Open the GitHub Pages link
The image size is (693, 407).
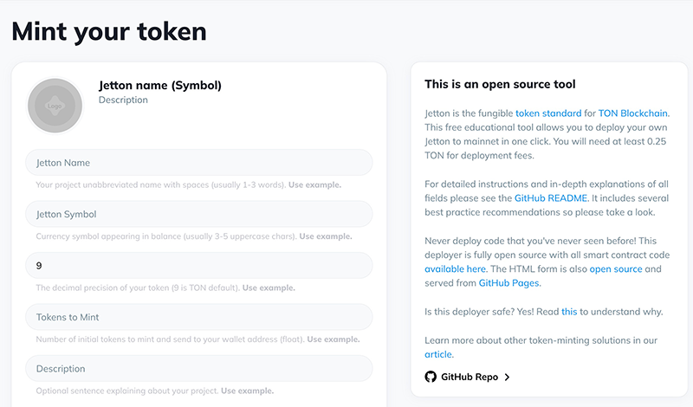click(x=509, y=283)
